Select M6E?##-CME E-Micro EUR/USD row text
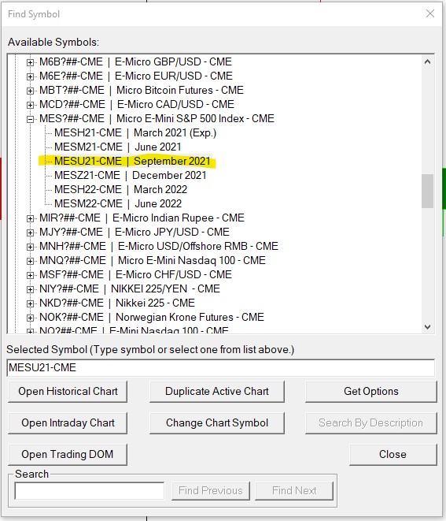The image size is (446, 521). [135, 76]
